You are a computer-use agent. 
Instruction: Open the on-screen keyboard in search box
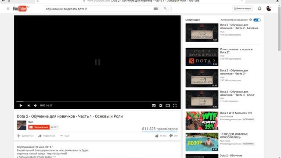pyautogui.click(x=155, y=9)
